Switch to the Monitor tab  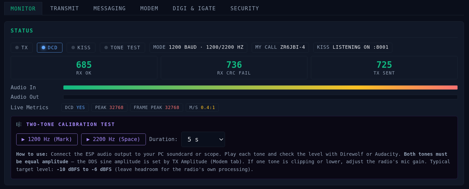23,8
